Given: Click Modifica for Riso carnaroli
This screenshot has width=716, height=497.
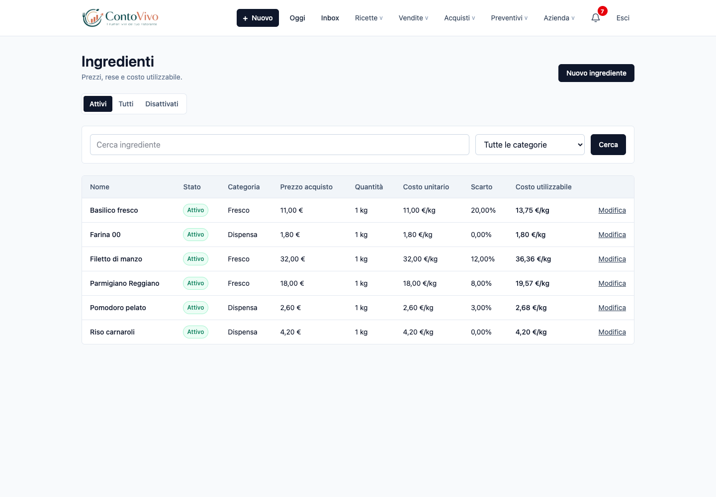Looking at the screenshot, I should point(612,332).
